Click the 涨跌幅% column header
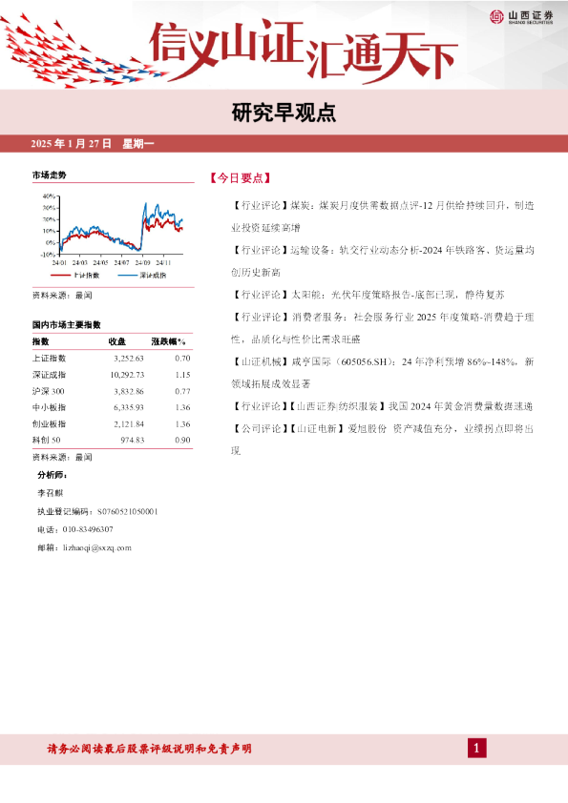Screen dimensions: 568x803 click(168, 341)
